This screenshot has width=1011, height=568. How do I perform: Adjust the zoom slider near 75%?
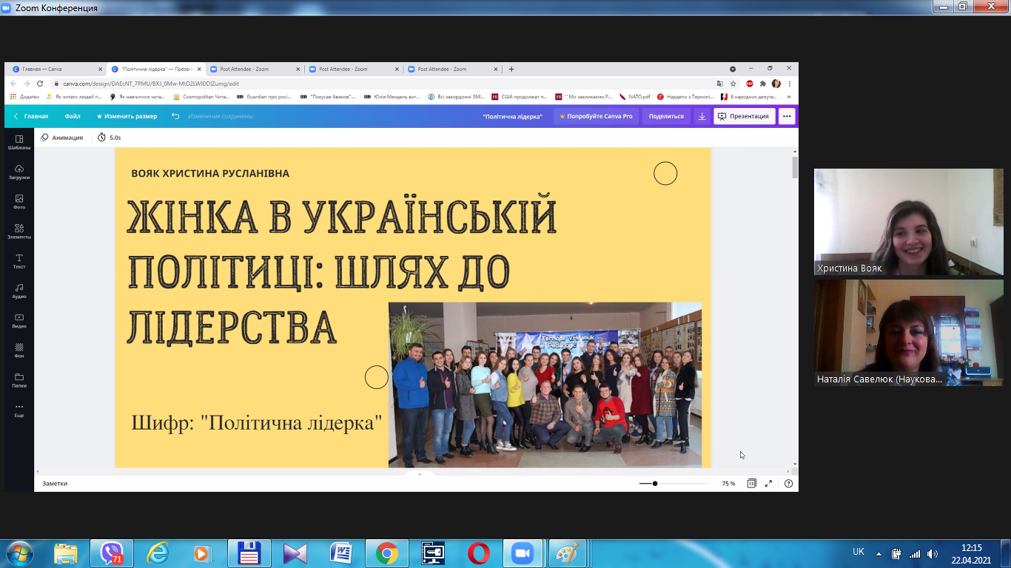click(x=654, y=483)
